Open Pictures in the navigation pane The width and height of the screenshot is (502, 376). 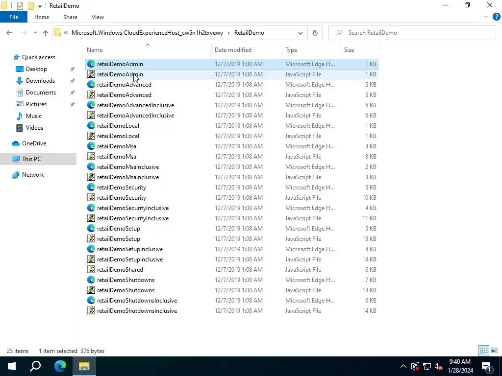(x=36, y=104)
